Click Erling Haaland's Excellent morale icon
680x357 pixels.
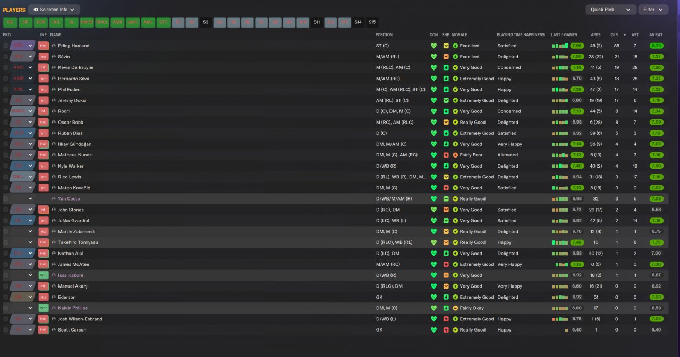[x=455, y=46]
